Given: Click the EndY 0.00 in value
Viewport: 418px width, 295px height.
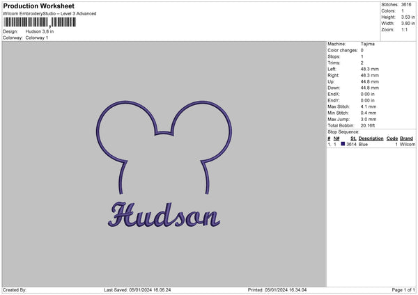Looking at the screenshot, I should [x=368, y=101].
